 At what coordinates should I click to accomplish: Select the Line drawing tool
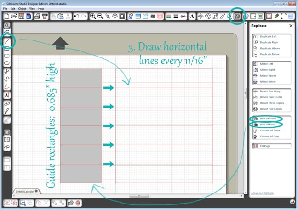[7, 41]
